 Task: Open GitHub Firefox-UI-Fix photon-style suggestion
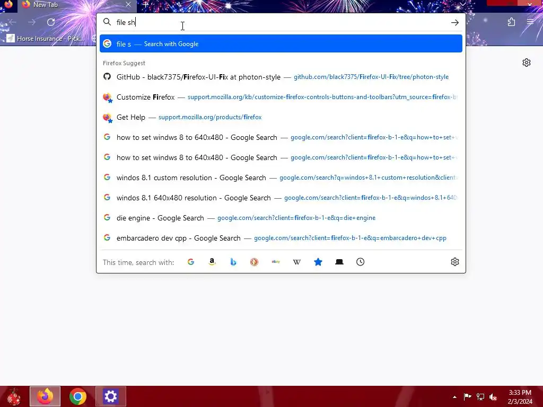[281, 77]
